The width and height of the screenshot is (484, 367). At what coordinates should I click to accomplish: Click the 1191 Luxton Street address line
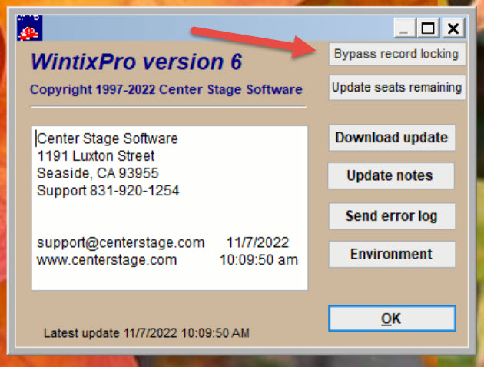tap(96, 156)
